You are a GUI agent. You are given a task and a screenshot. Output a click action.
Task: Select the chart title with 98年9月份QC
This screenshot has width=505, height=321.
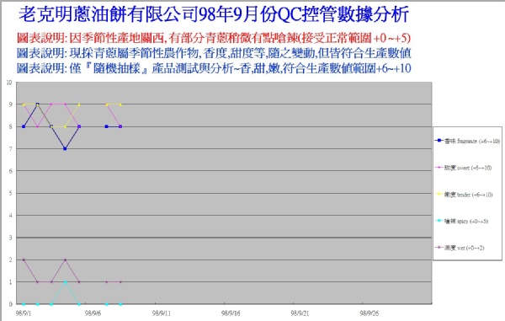(x=214, y=14)
